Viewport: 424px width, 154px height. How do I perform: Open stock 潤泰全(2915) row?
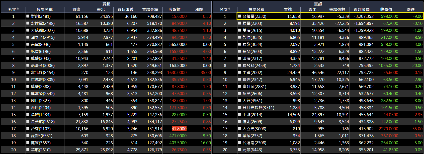pyautogui.click(x=106, y=37)
